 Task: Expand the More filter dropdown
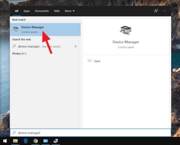click(70, 11)
